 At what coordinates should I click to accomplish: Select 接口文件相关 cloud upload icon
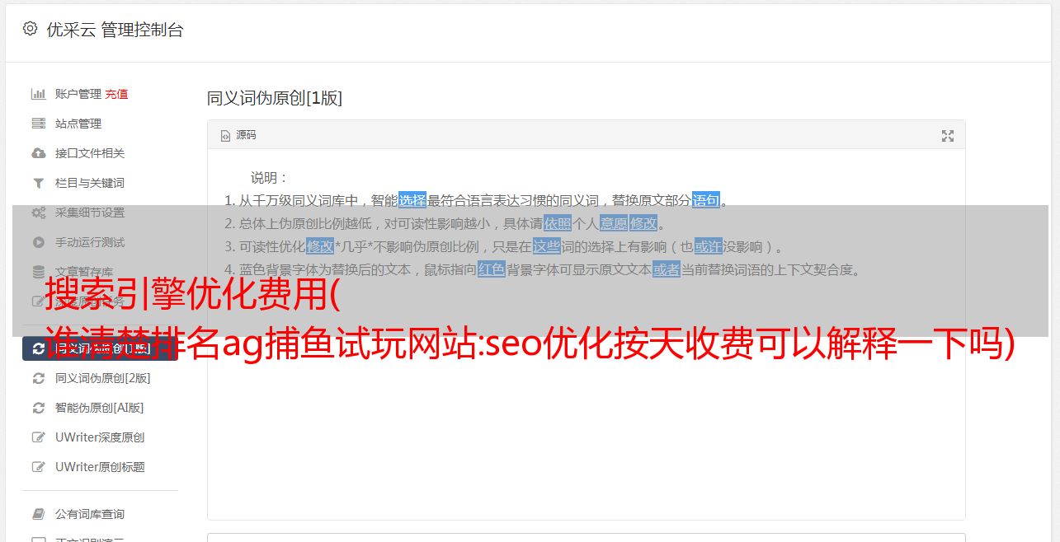pos(38,153)
